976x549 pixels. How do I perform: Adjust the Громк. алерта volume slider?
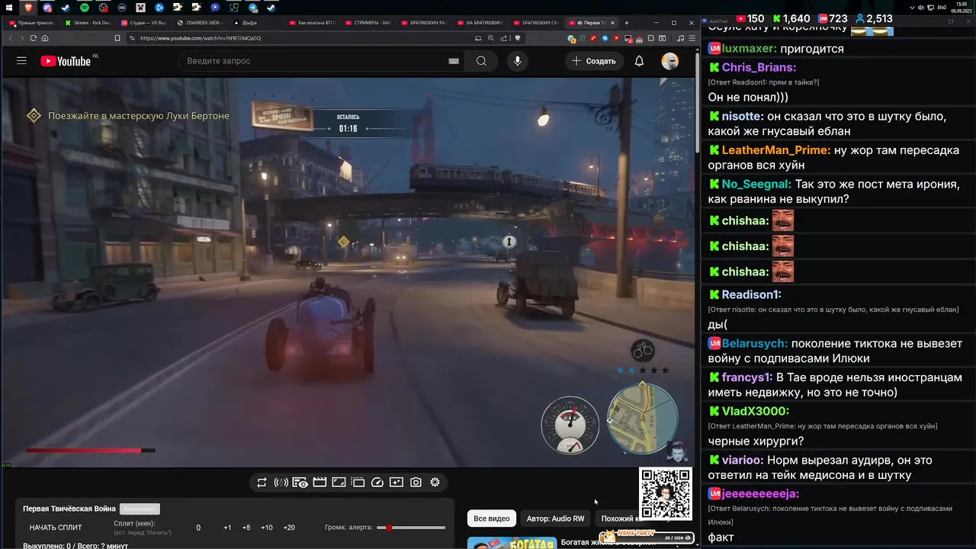point(411,528)
